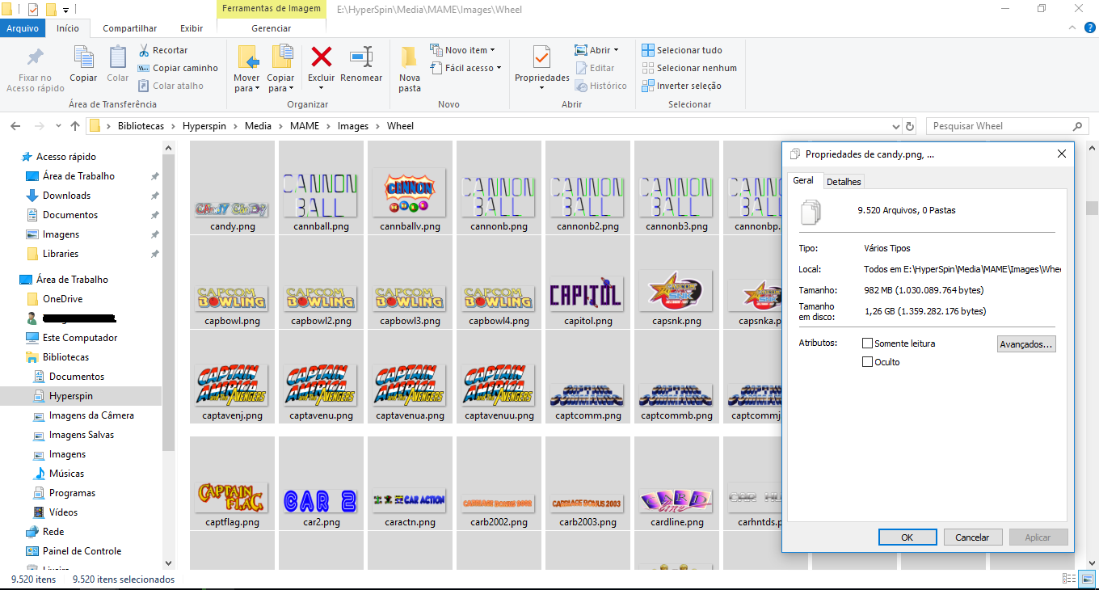Go up one folder level arrow
Screen dimensions: 1099x590
pyautogui.click(x=75, y=126)
